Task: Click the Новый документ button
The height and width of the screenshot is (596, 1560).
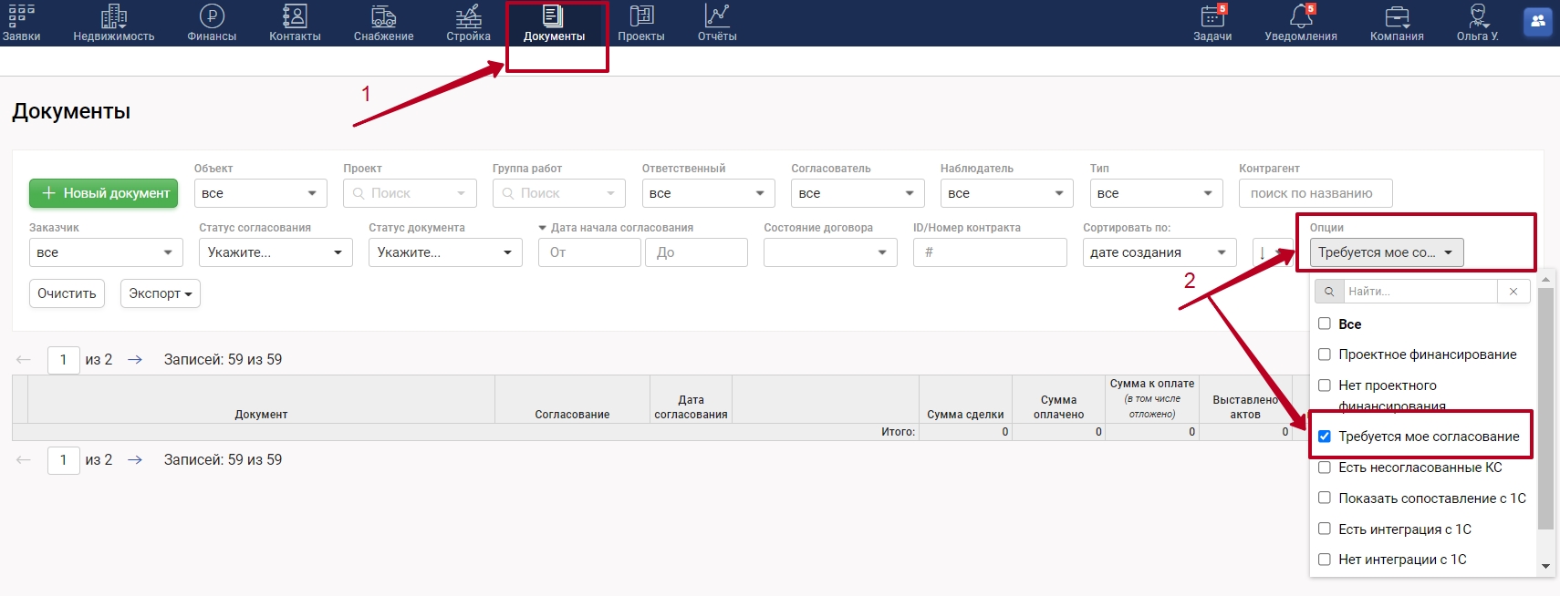Action: [x=104, y=193]
